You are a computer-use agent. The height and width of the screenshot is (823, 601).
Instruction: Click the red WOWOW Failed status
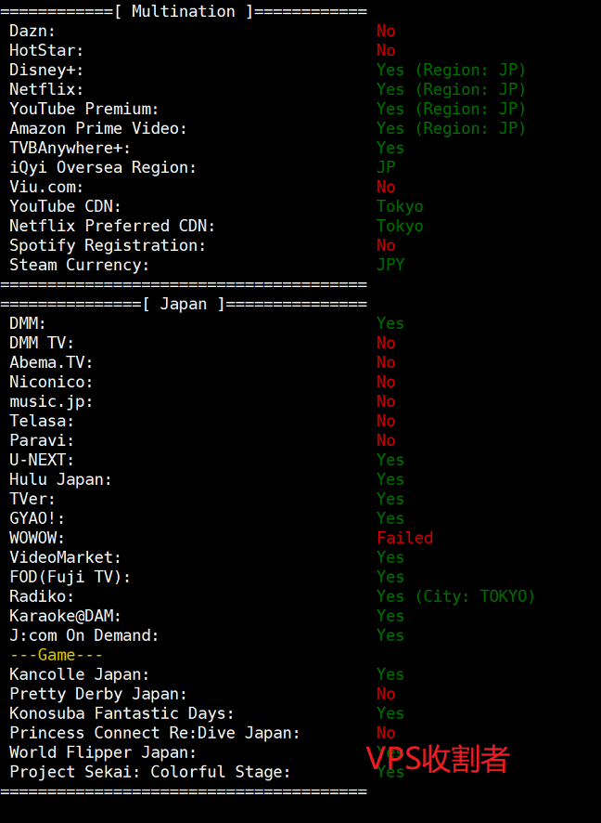(x=404, y=538)
